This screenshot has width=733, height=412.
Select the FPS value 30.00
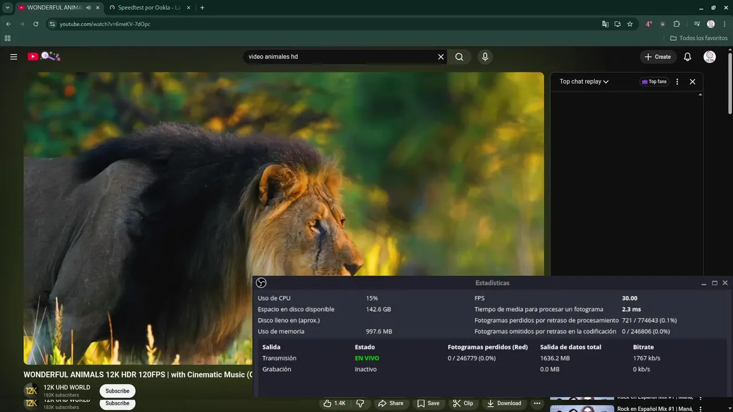point(629,298)
